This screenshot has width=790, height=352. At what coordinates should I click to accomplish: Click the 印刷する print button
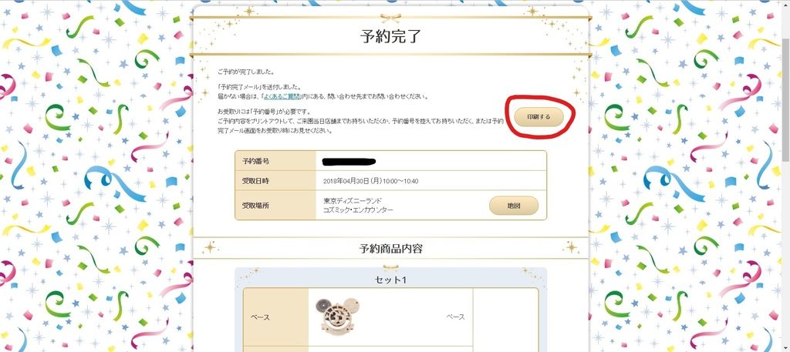pos(538,116)
